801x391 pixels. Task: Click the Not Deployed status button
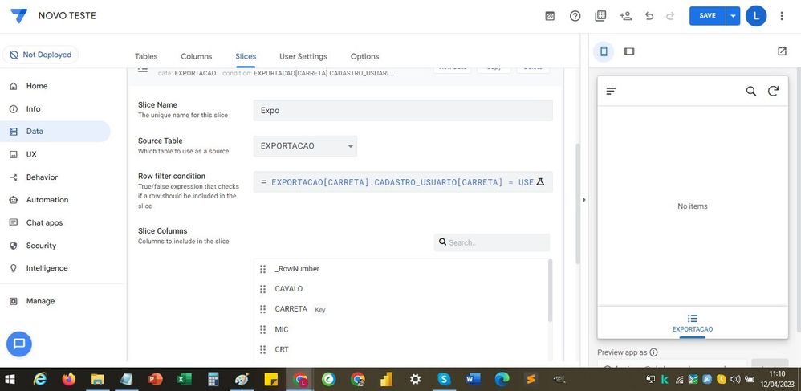tap(40, 55)
